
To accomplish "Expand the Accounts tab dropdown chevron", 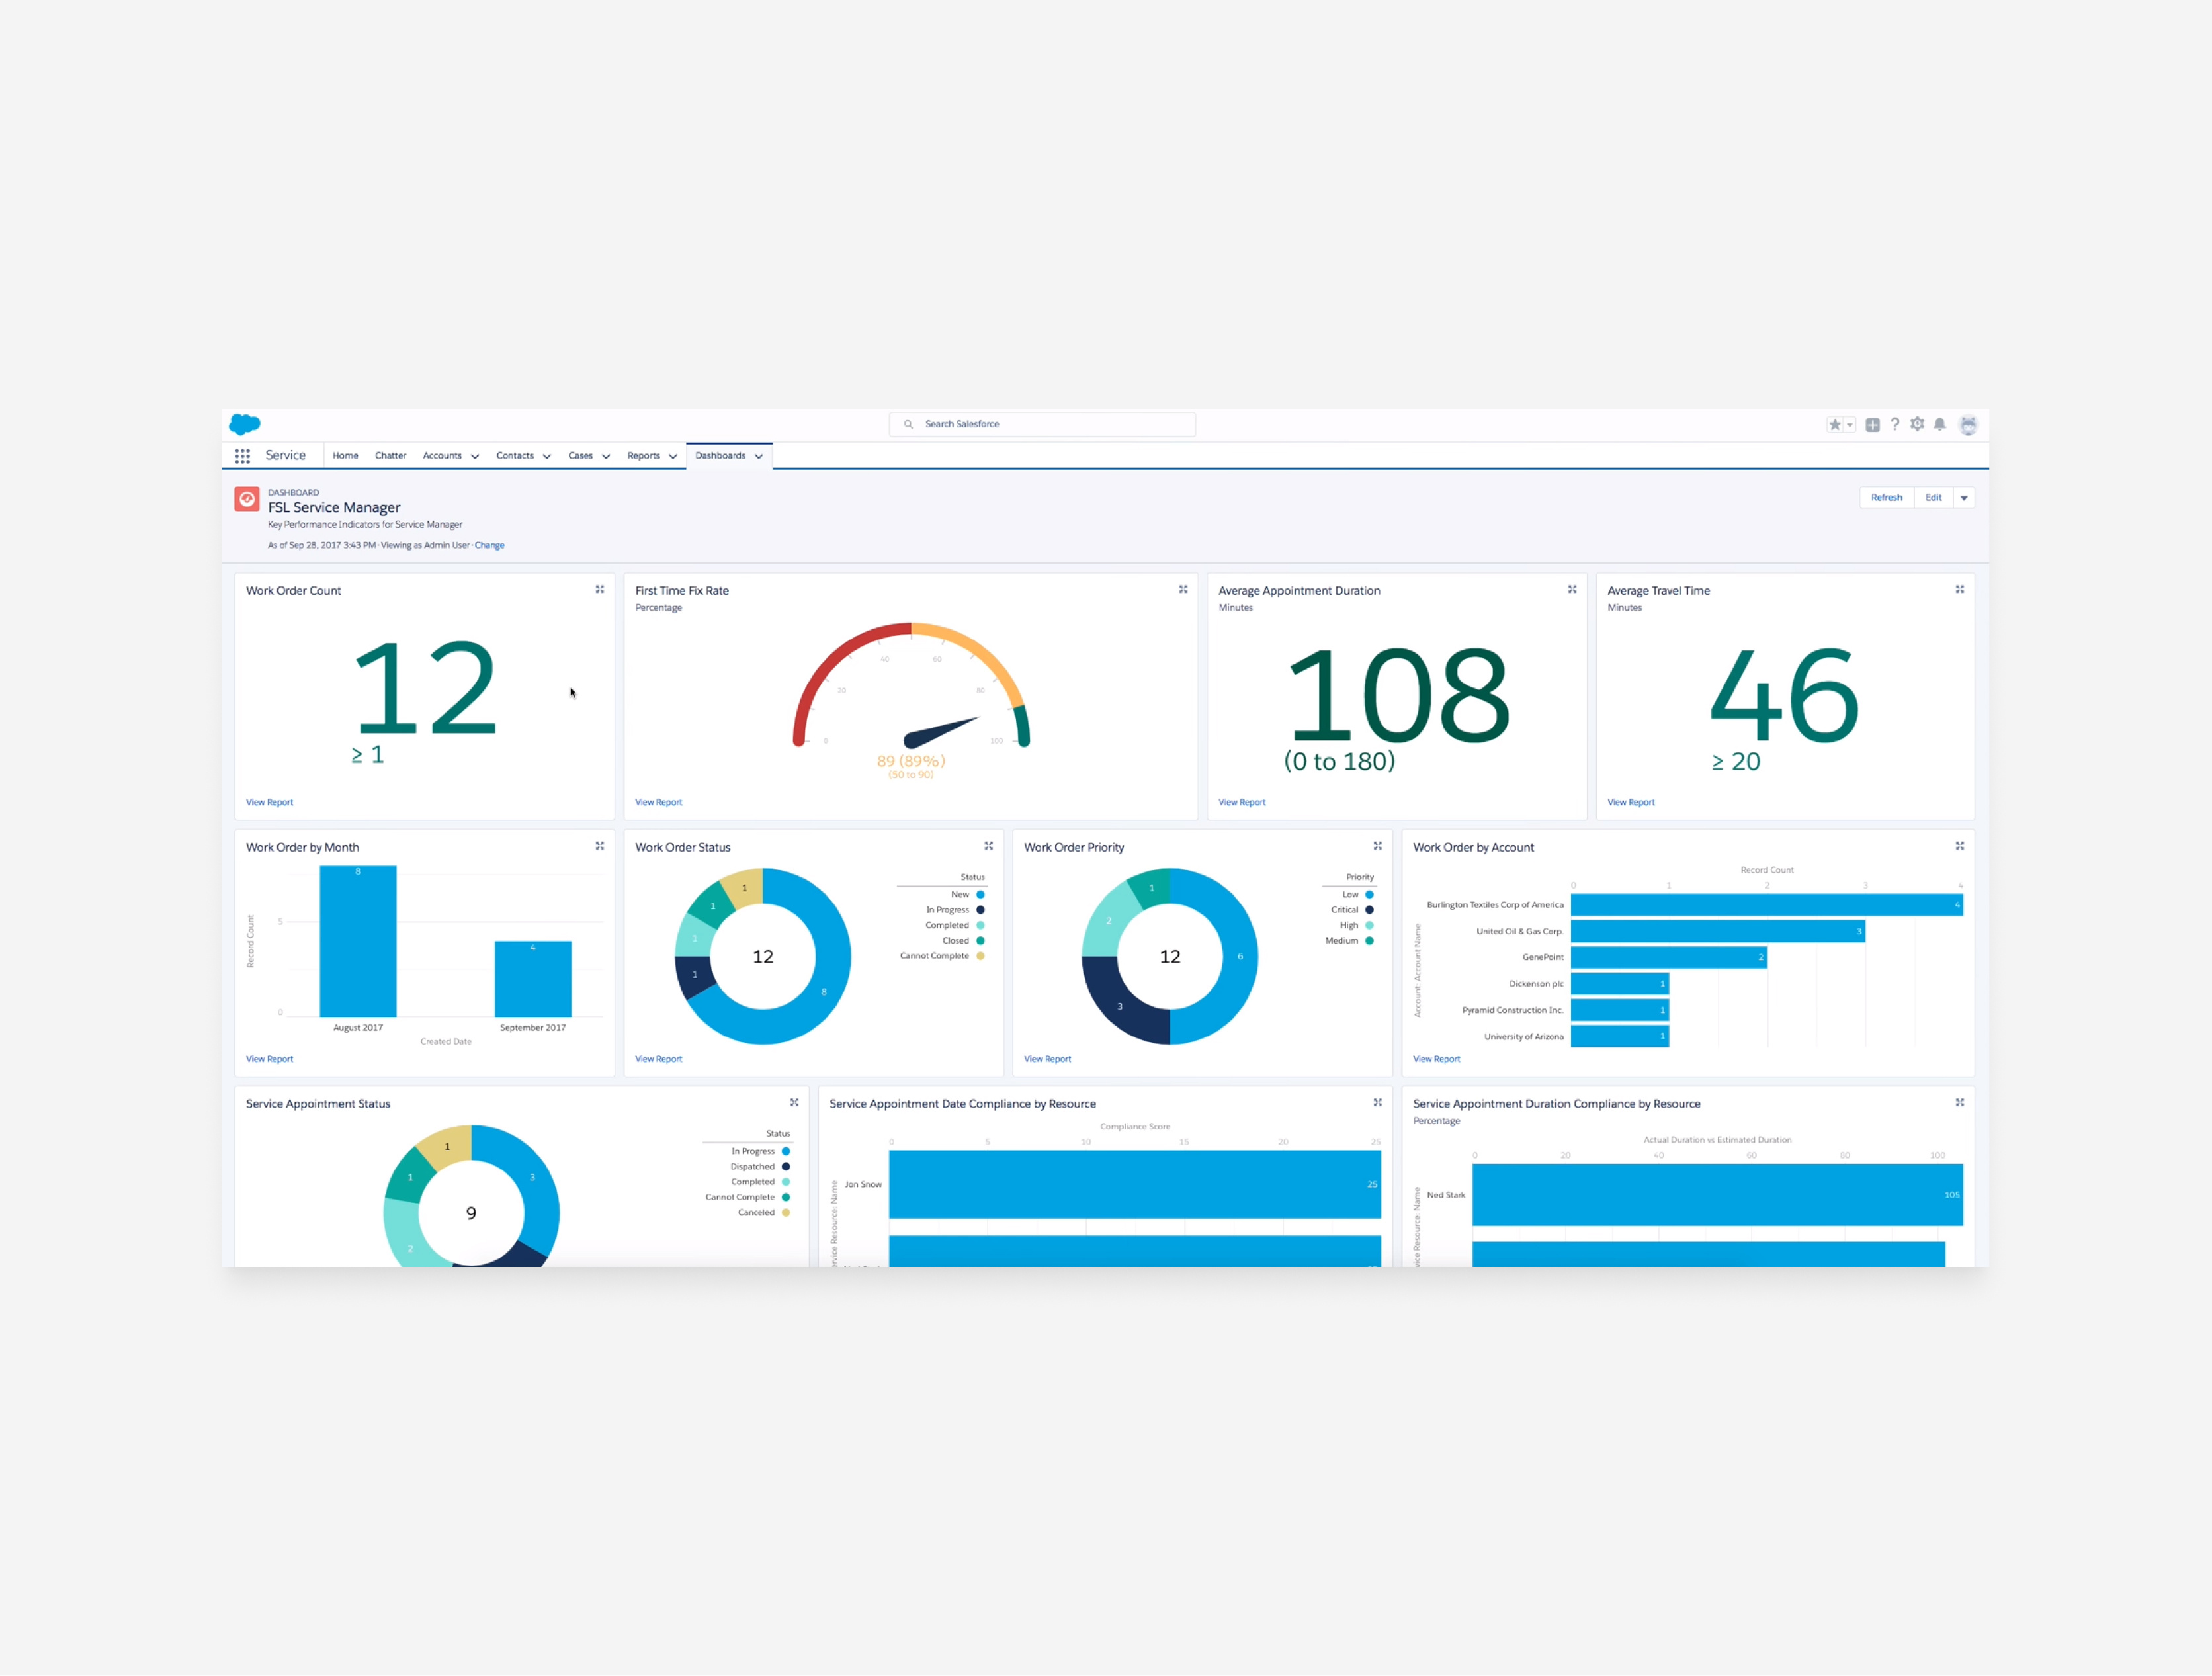I will (475, 456).
